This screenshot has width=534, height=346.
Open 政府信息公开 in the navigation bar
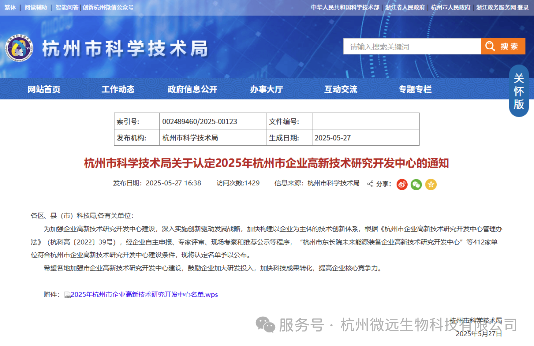point(192,89)
